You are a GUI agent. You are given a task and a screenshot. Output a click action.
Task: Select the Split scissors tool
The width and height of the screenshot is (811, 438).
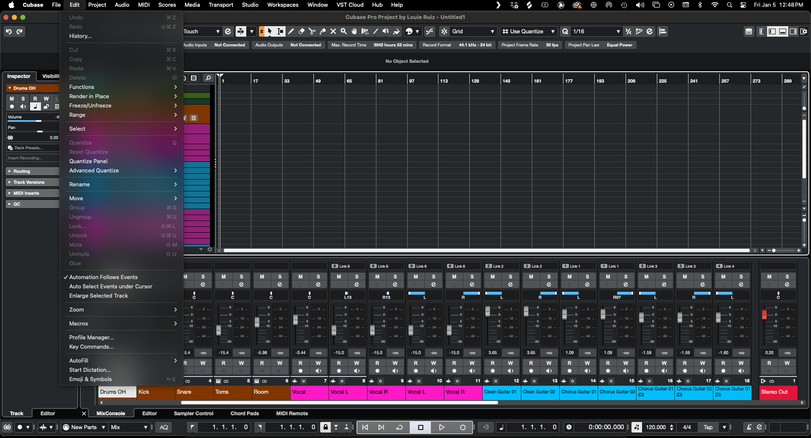pyautogui.click(x=312, y=31)
